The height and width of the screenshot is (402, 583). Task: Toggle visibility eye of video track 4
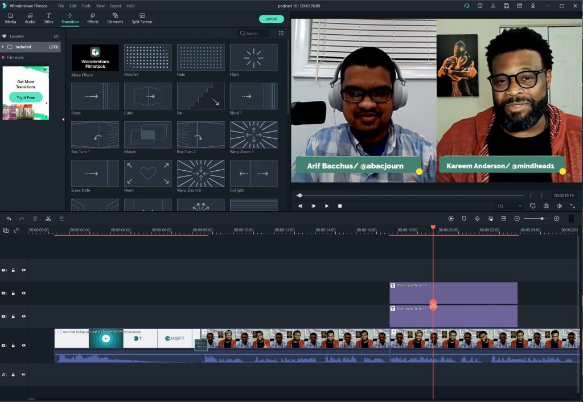[x=24, y=270]
